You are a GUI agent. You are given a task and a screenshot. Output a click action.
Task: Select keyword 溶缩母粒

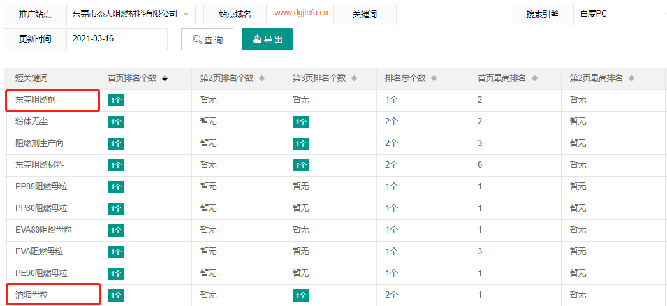pyautogui.click(x=31, y=295)
